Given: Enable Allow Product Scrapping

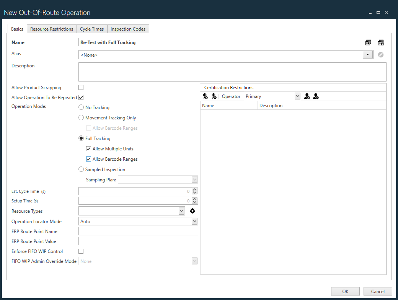Looking at the screenshot, I should click(81, 87).
